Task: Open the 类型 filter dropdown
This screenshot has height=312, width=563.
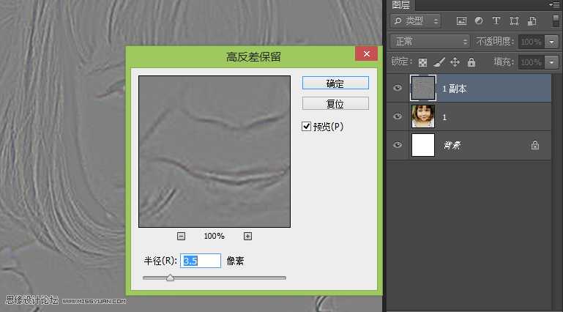Action: click(x=415, y=21)
